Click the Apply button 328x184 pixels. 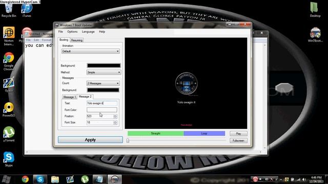[x=90, y=140]
